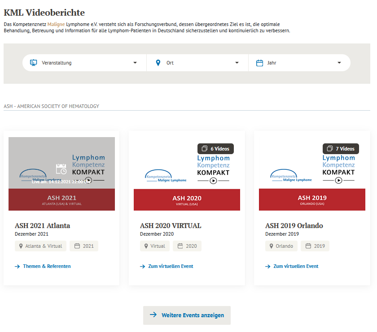The height and width of the screenshot is (332, 377).
Task: Open the Veranstaltung dropdown
Action: [84, 63]
